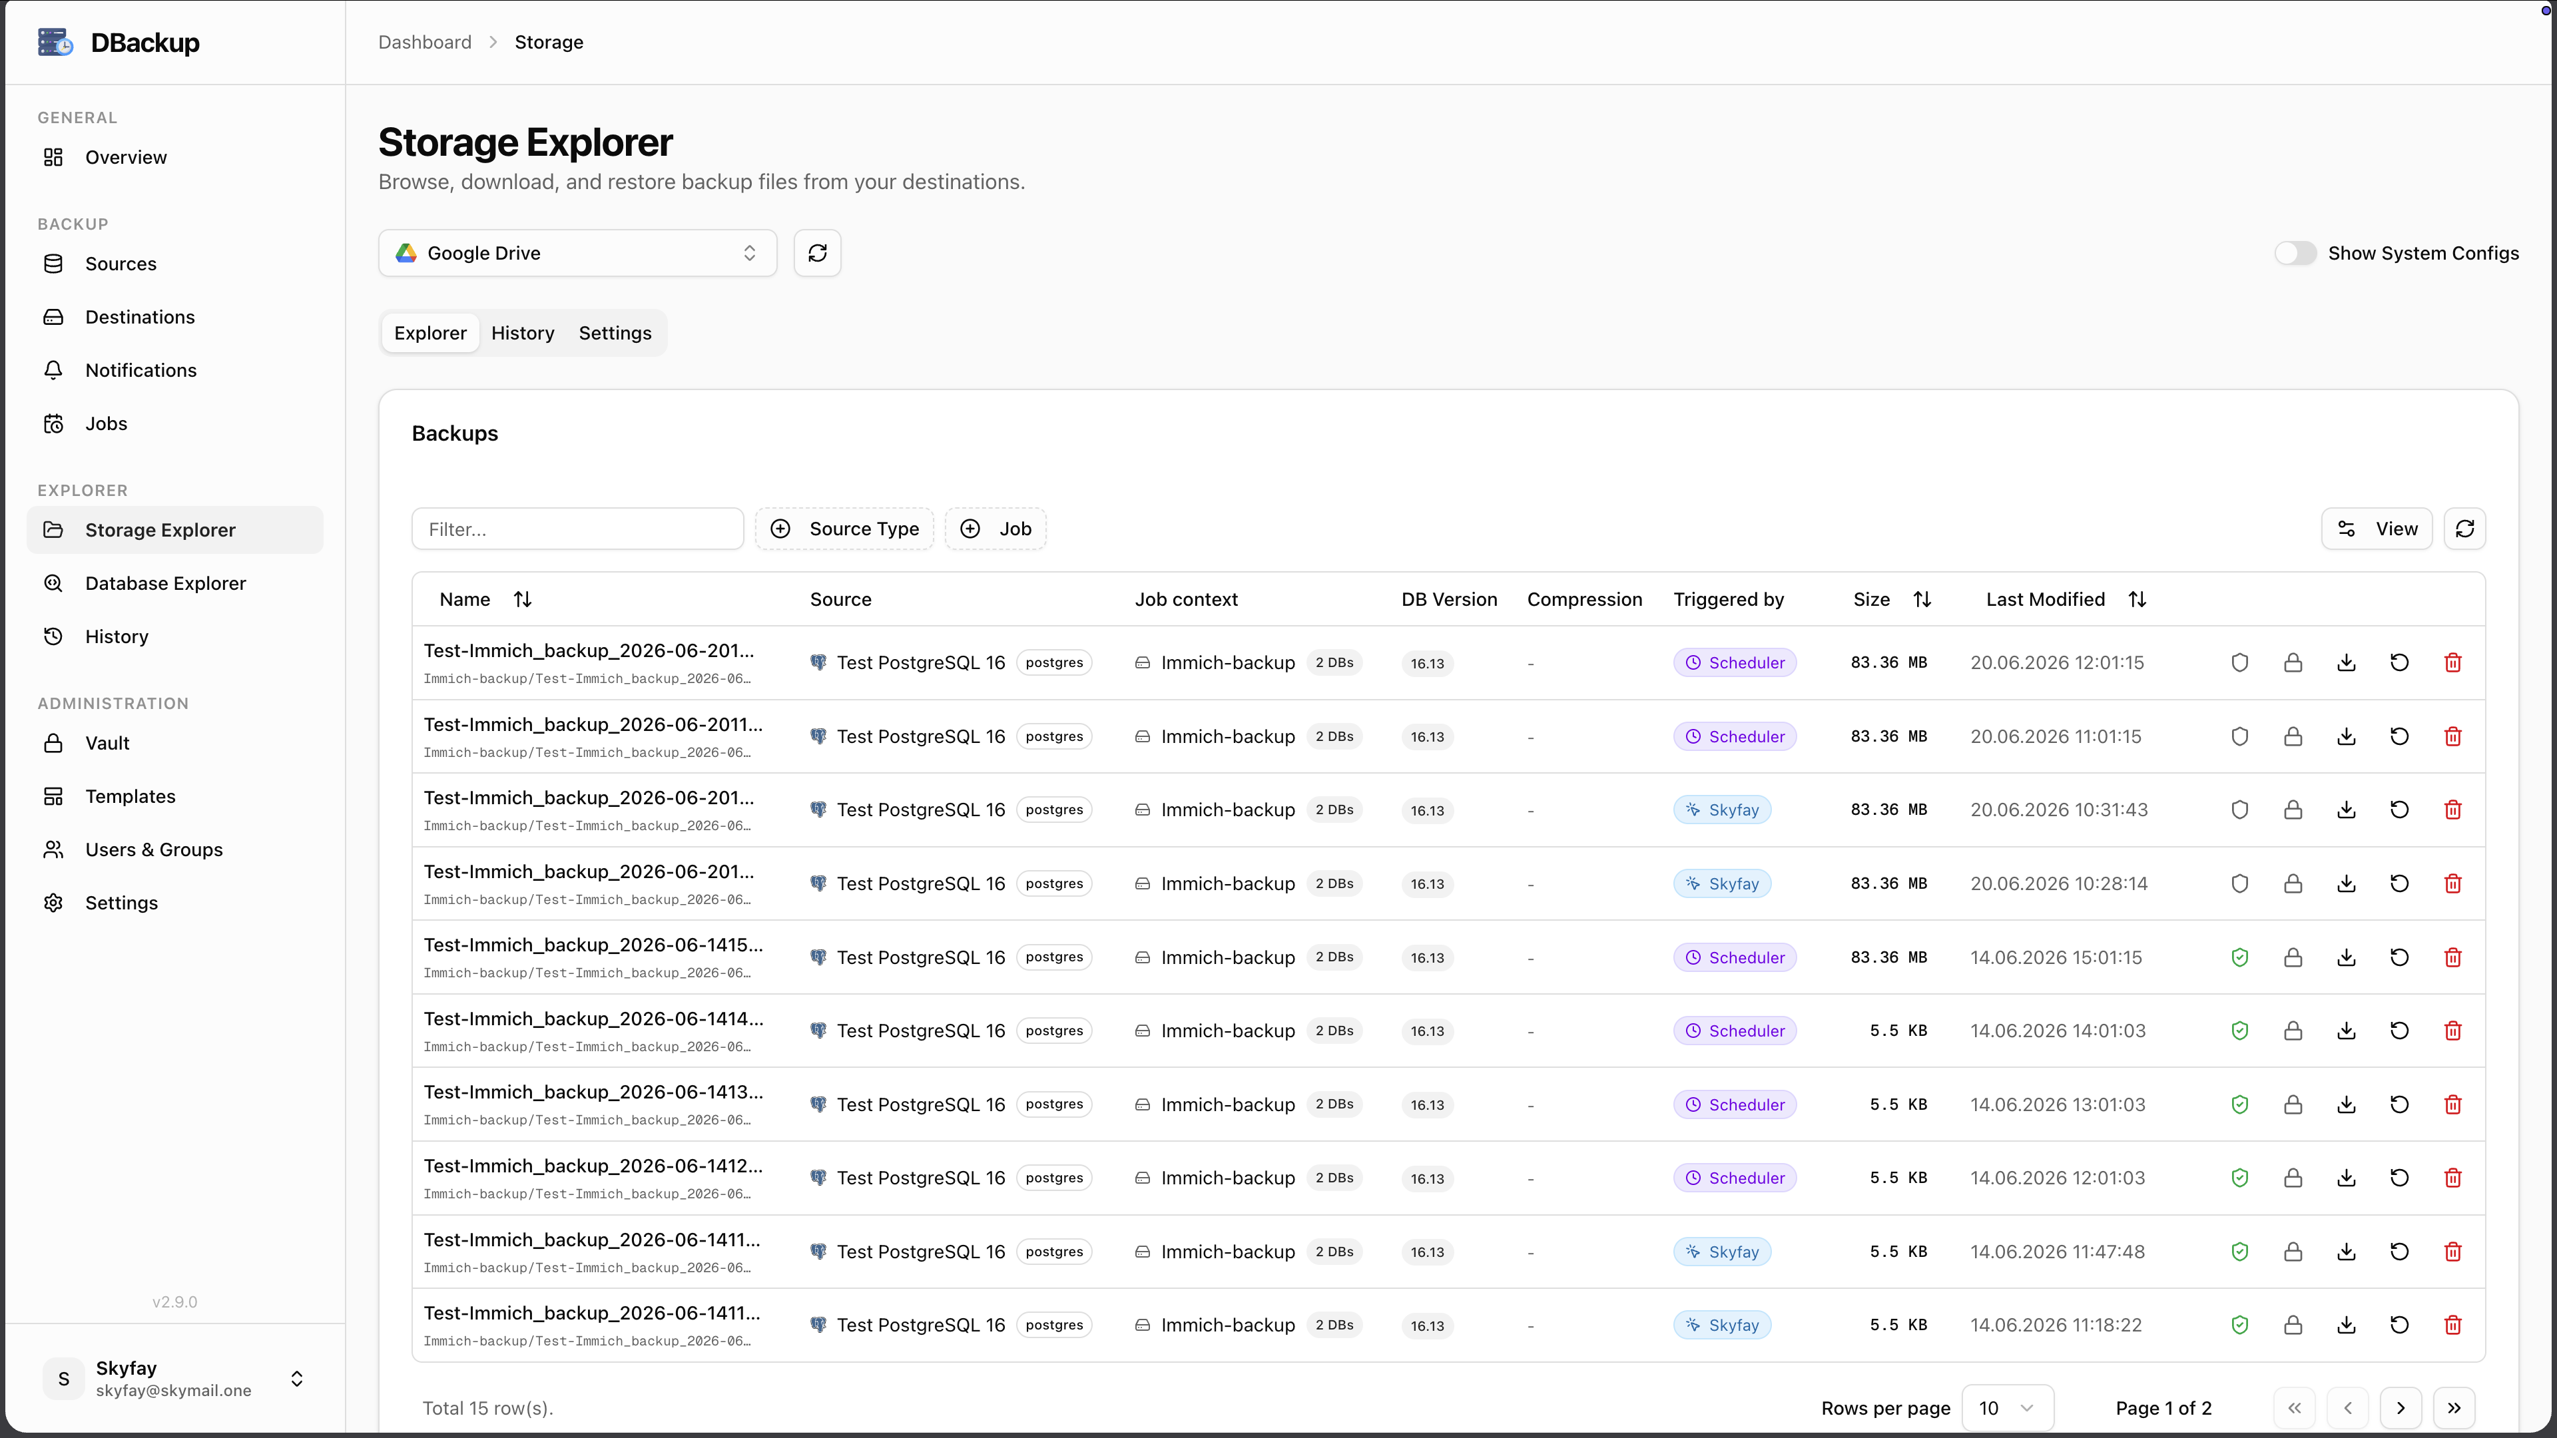The width and height of the screenshot is (2557, 1438).
Task: Go to next page of backups
Action: [2400, 1408]
